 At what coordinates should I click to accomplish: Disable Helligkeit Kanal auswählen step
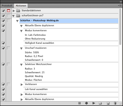tap(3, 43)
